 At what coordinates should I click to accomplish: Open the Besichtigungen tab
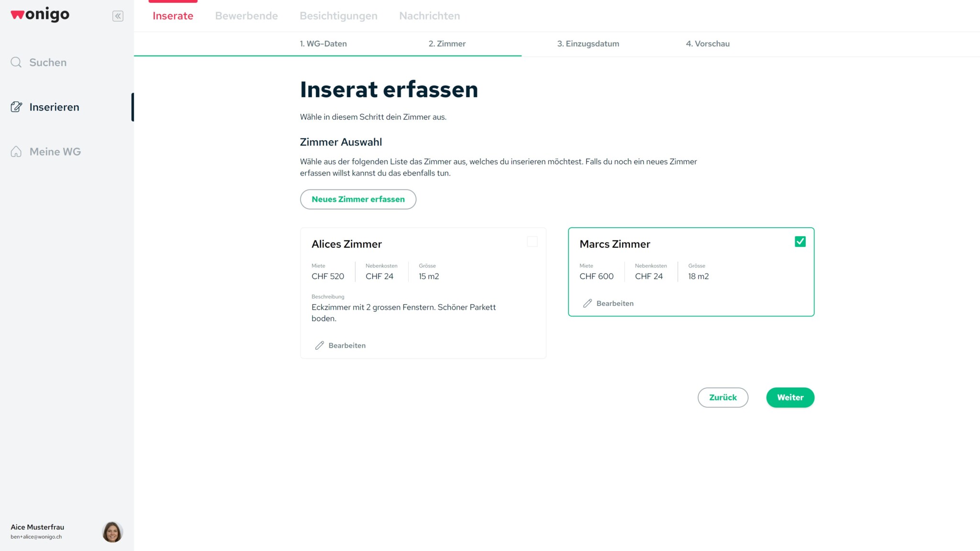[338, 16]
